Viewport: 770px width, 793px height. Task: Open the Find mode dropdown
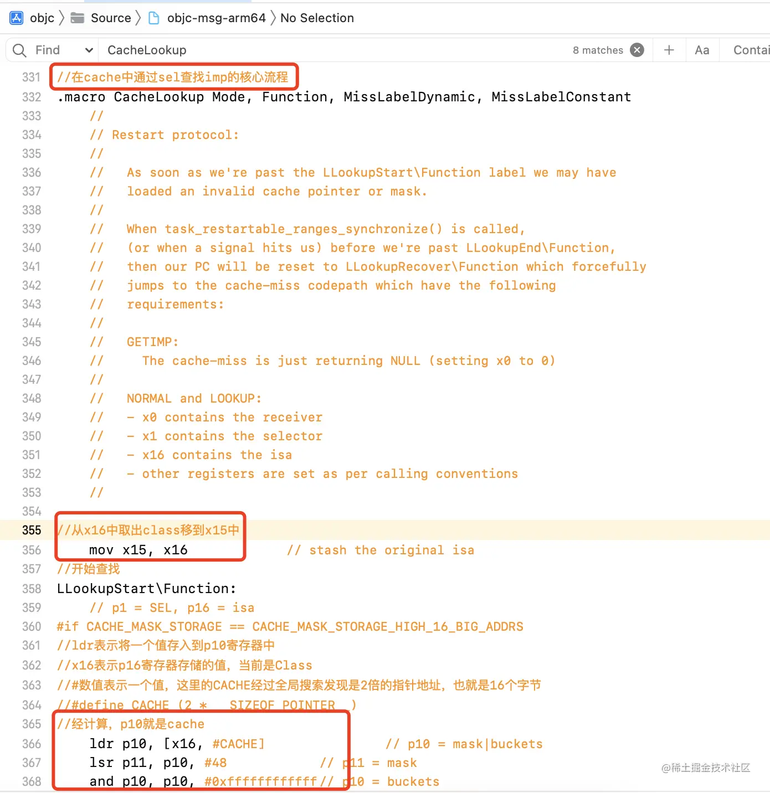(64, 50)
